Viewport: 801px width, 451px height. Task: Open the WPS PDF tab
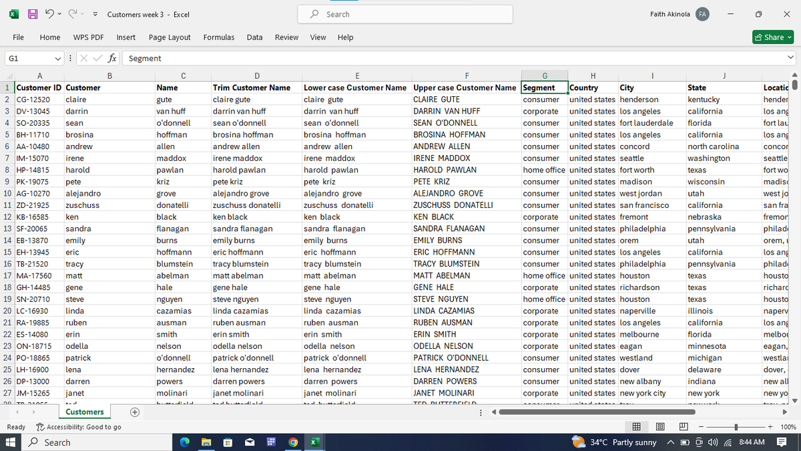tap(88, 37)
